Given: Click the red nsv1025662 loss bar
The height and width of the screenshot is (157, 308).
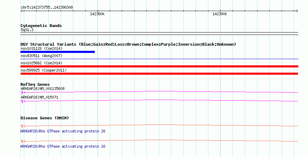Looking at the screenshot, I should tap(159, 66).
